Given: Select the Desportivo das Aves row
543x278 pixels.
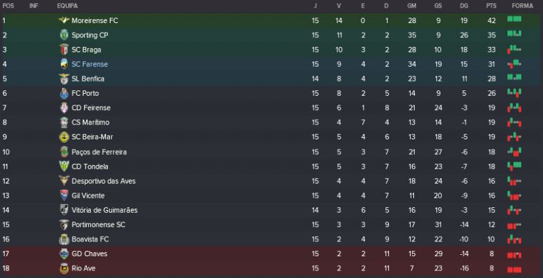Looking at the screenshot, I should (271, 181).
